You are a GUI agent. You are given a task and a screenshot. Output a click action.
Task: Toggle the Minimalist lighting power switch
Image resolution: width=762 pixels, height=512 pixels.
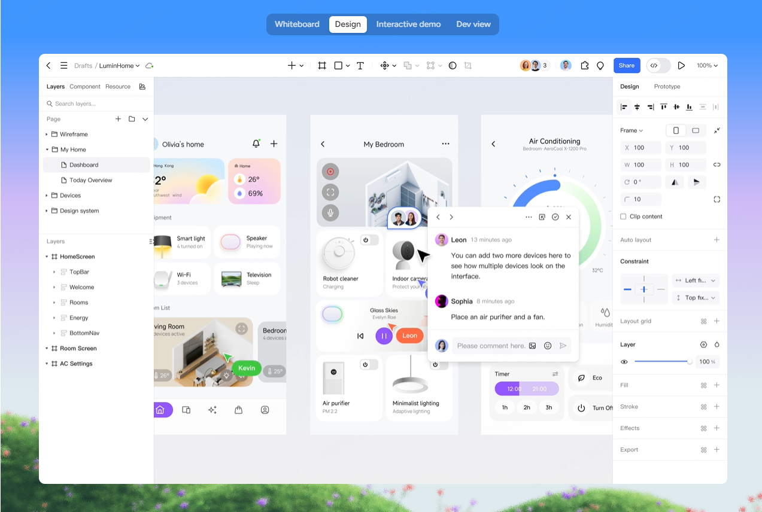pos(438,364)
